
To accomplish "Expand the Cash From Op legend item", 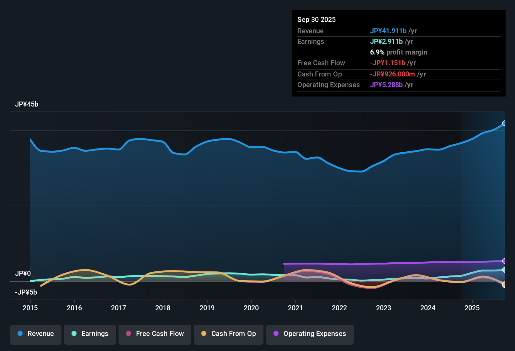I will pos(228,334).
